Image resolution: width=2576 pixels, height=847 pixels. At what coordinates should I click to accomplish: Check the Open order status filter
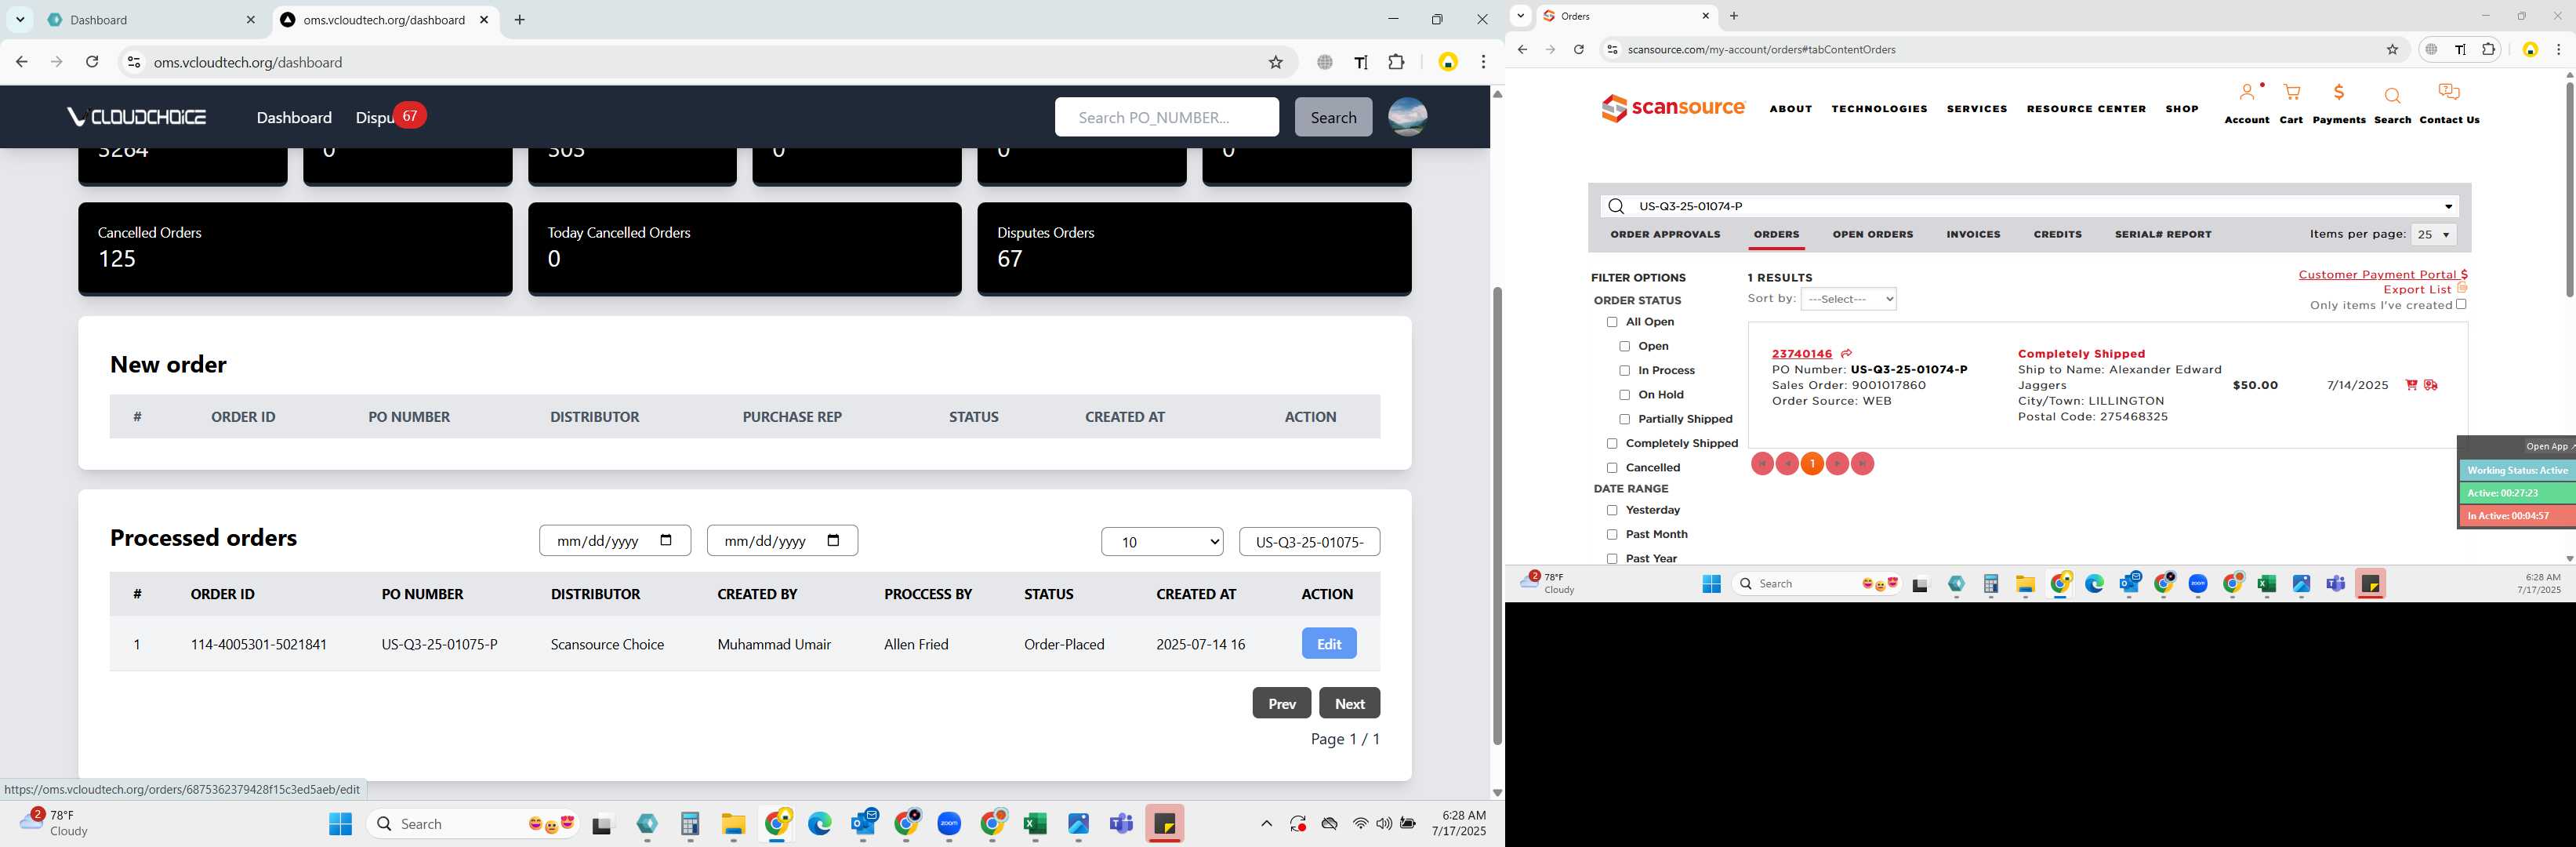pos(1624,346)
